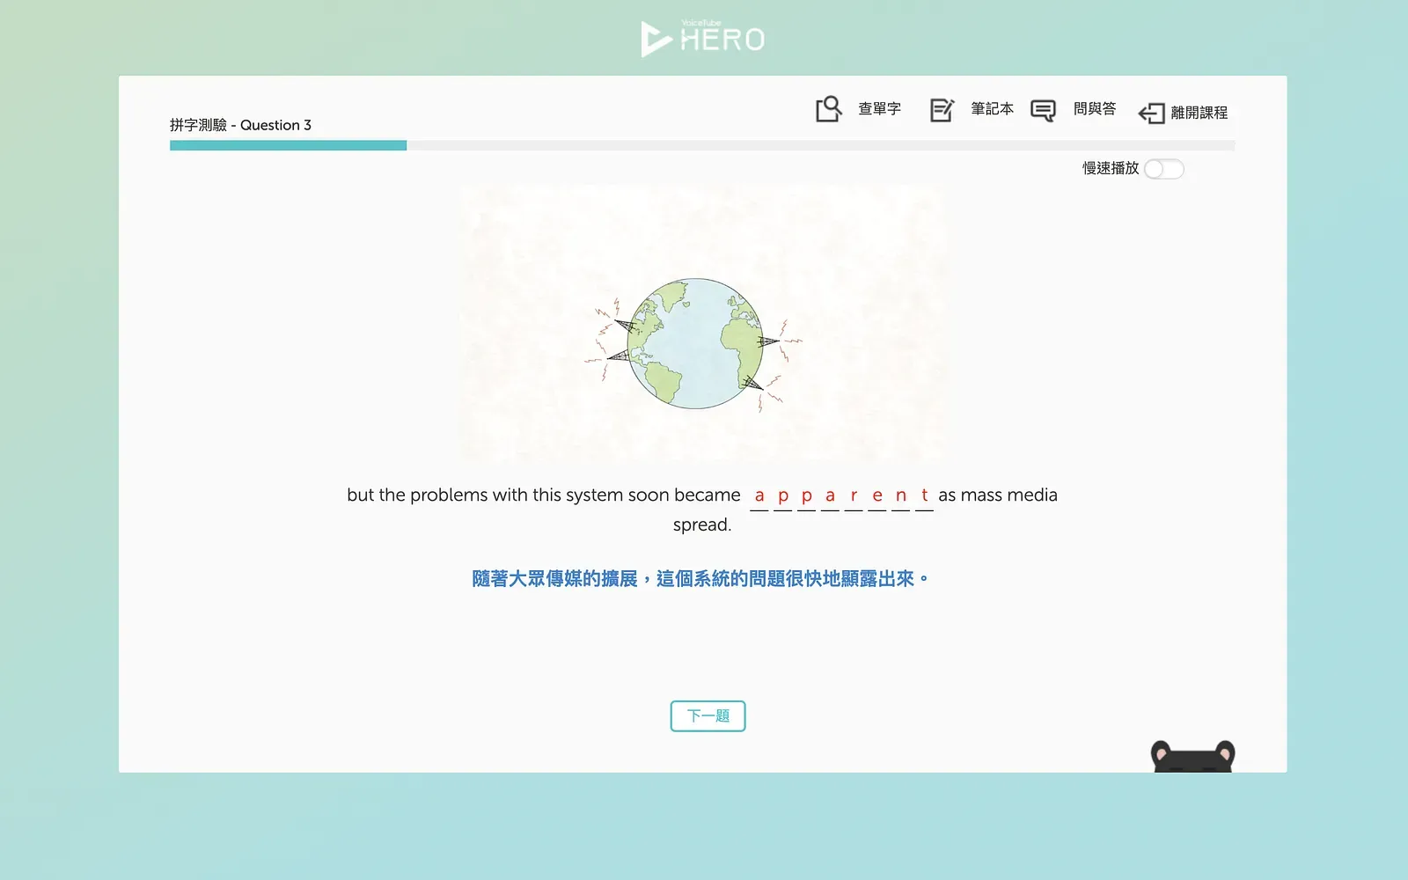Screen dimensions: 1408x880
Task: Open the 筆記本 notebook icon
Action: (x=942, y=110)
